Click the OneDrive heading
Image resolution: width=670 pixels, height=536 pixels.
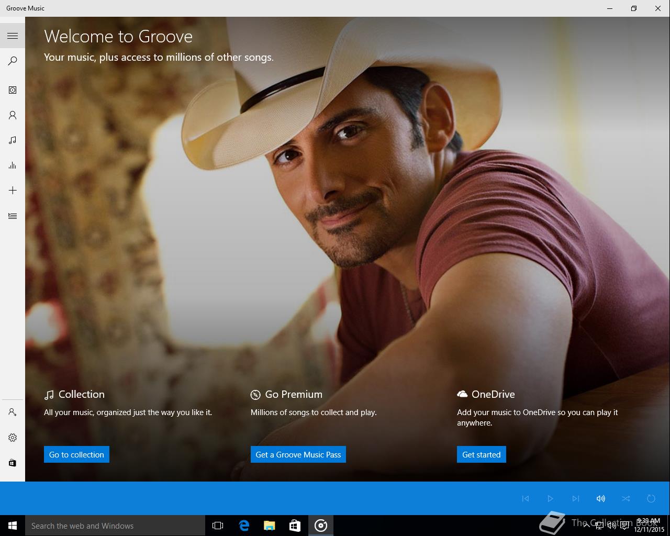(486, 394)
